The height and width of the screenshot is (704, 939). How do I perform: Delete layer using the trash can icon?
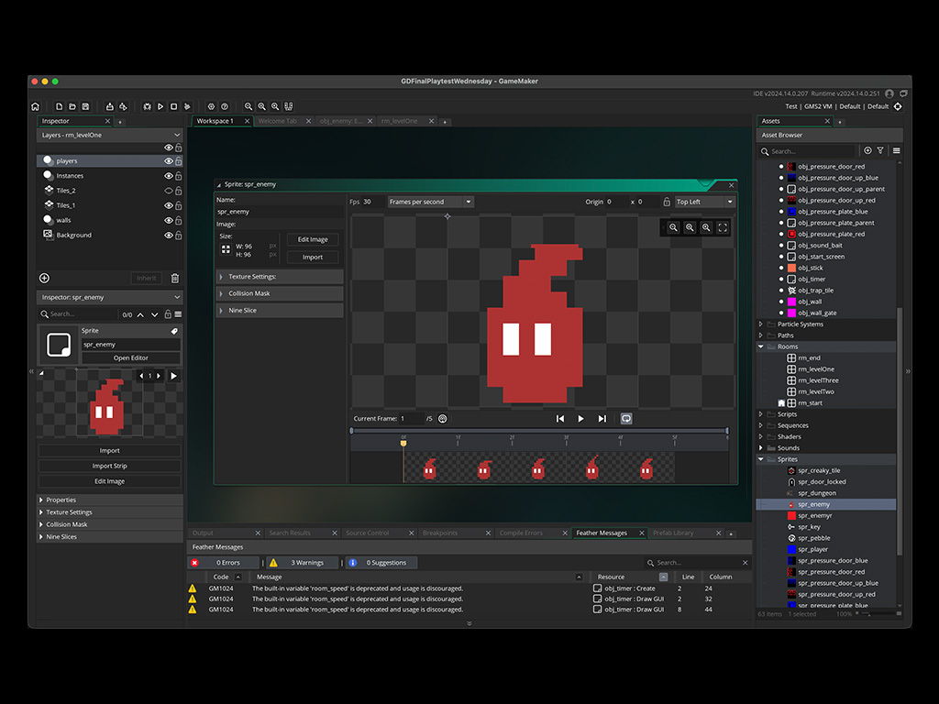[x=175, y=278]
